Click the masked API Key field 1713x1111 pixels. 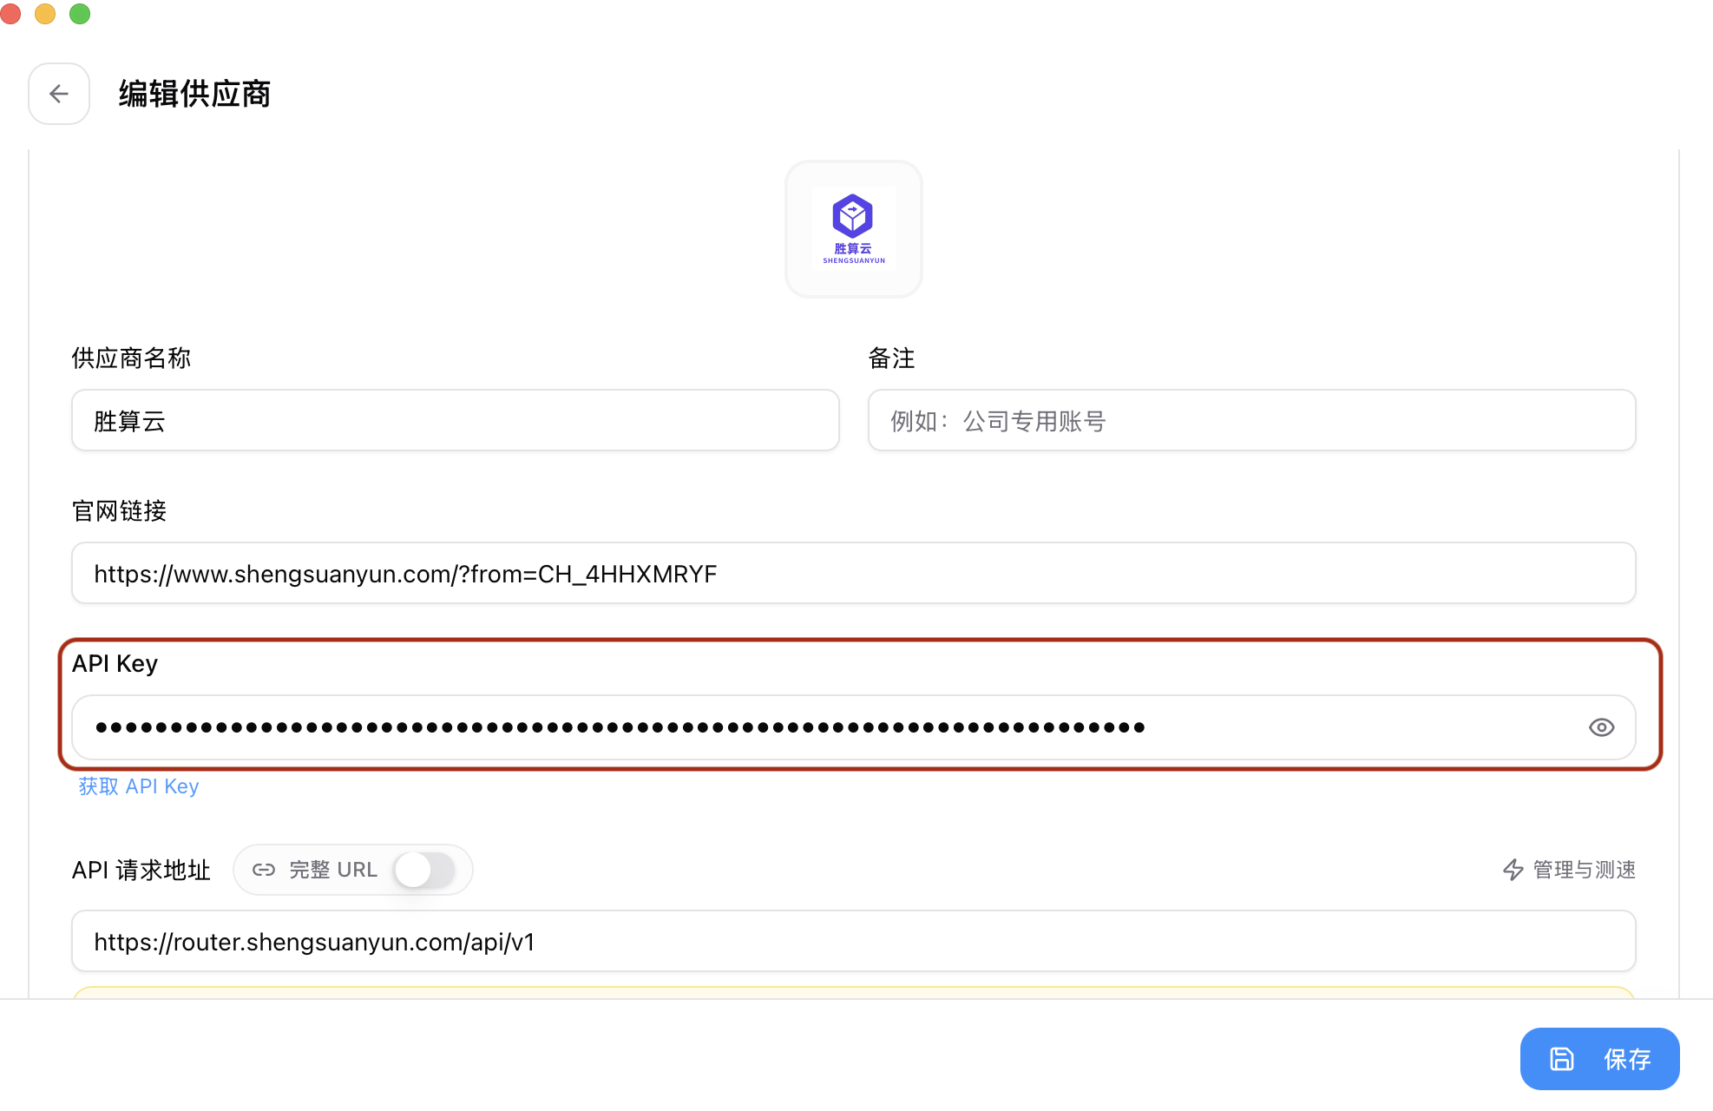click(854, 727)
